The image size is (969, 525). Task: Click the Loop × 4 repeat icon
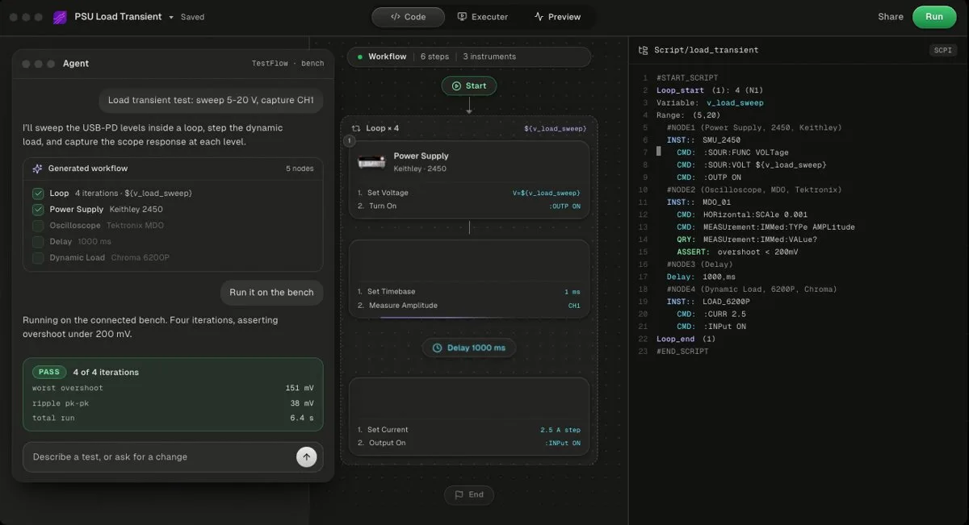[x=356, y=128]
